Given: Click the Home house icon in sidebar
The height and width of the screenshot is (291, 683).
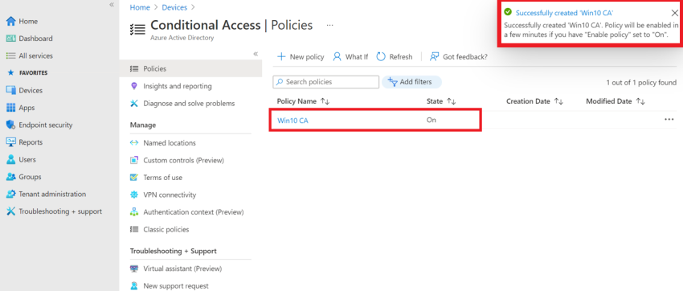Looking at the screenshot, I should (11, 22).
